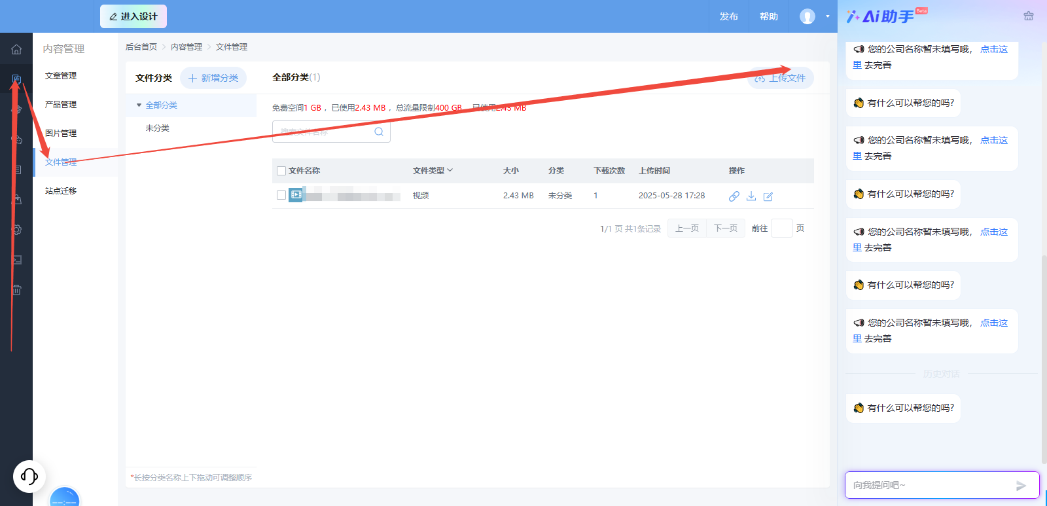
Task: Open the 帮助 menu
Action: [769, 16]
